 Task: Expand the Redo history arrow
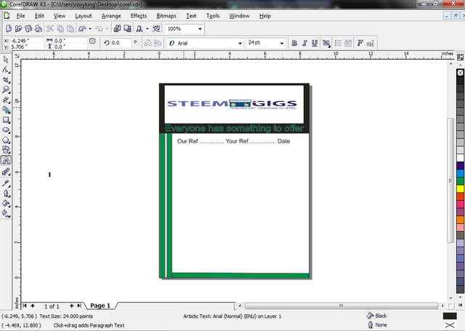pos(107,29)
